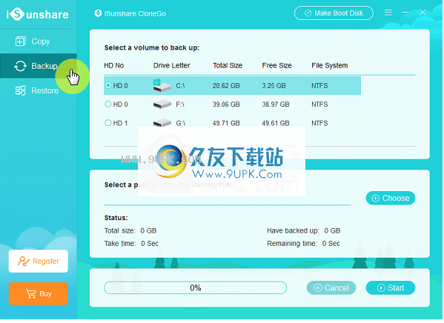Screen dimensions: 444x323
Task: Click free size 3.25 GB
Action: click(274, 85)
